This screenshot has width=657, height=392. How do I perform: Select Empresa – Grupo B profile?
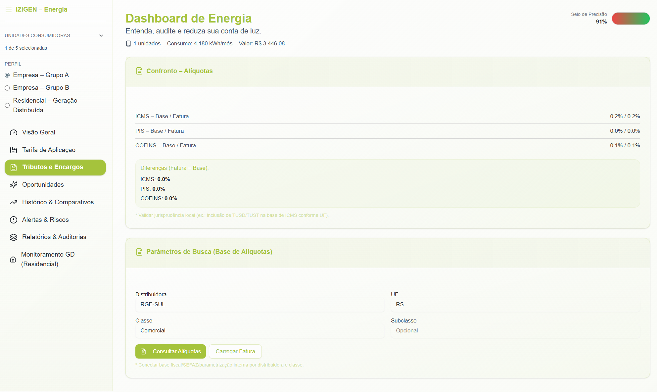[x=7, y=88]
